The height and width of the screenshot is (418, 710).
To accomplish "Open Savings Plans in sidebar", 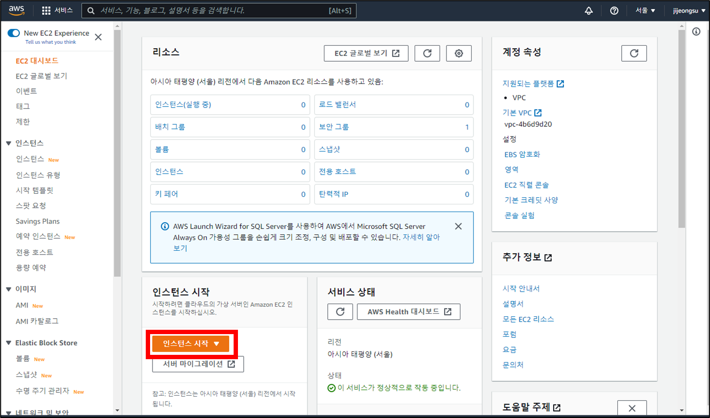I will tap(38, 221).
